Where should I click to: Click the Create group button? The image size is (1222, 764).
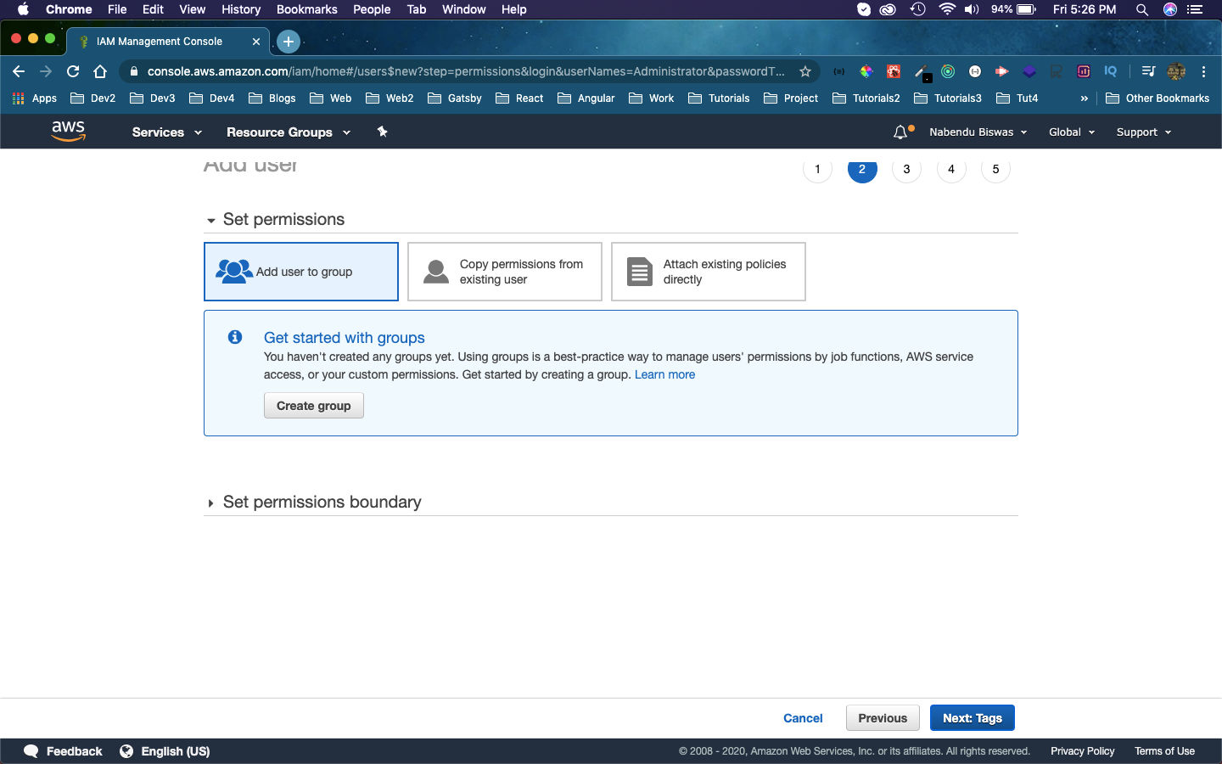(x=314, y=406)
